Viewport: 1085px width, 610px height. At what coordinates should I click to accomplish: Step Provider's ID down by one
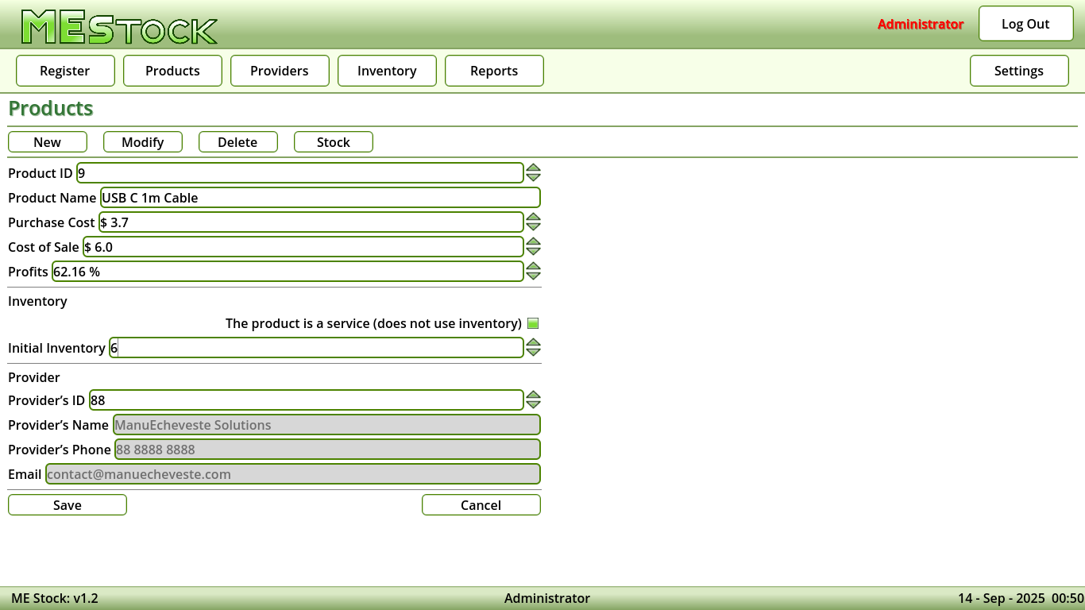click(533, 404)
